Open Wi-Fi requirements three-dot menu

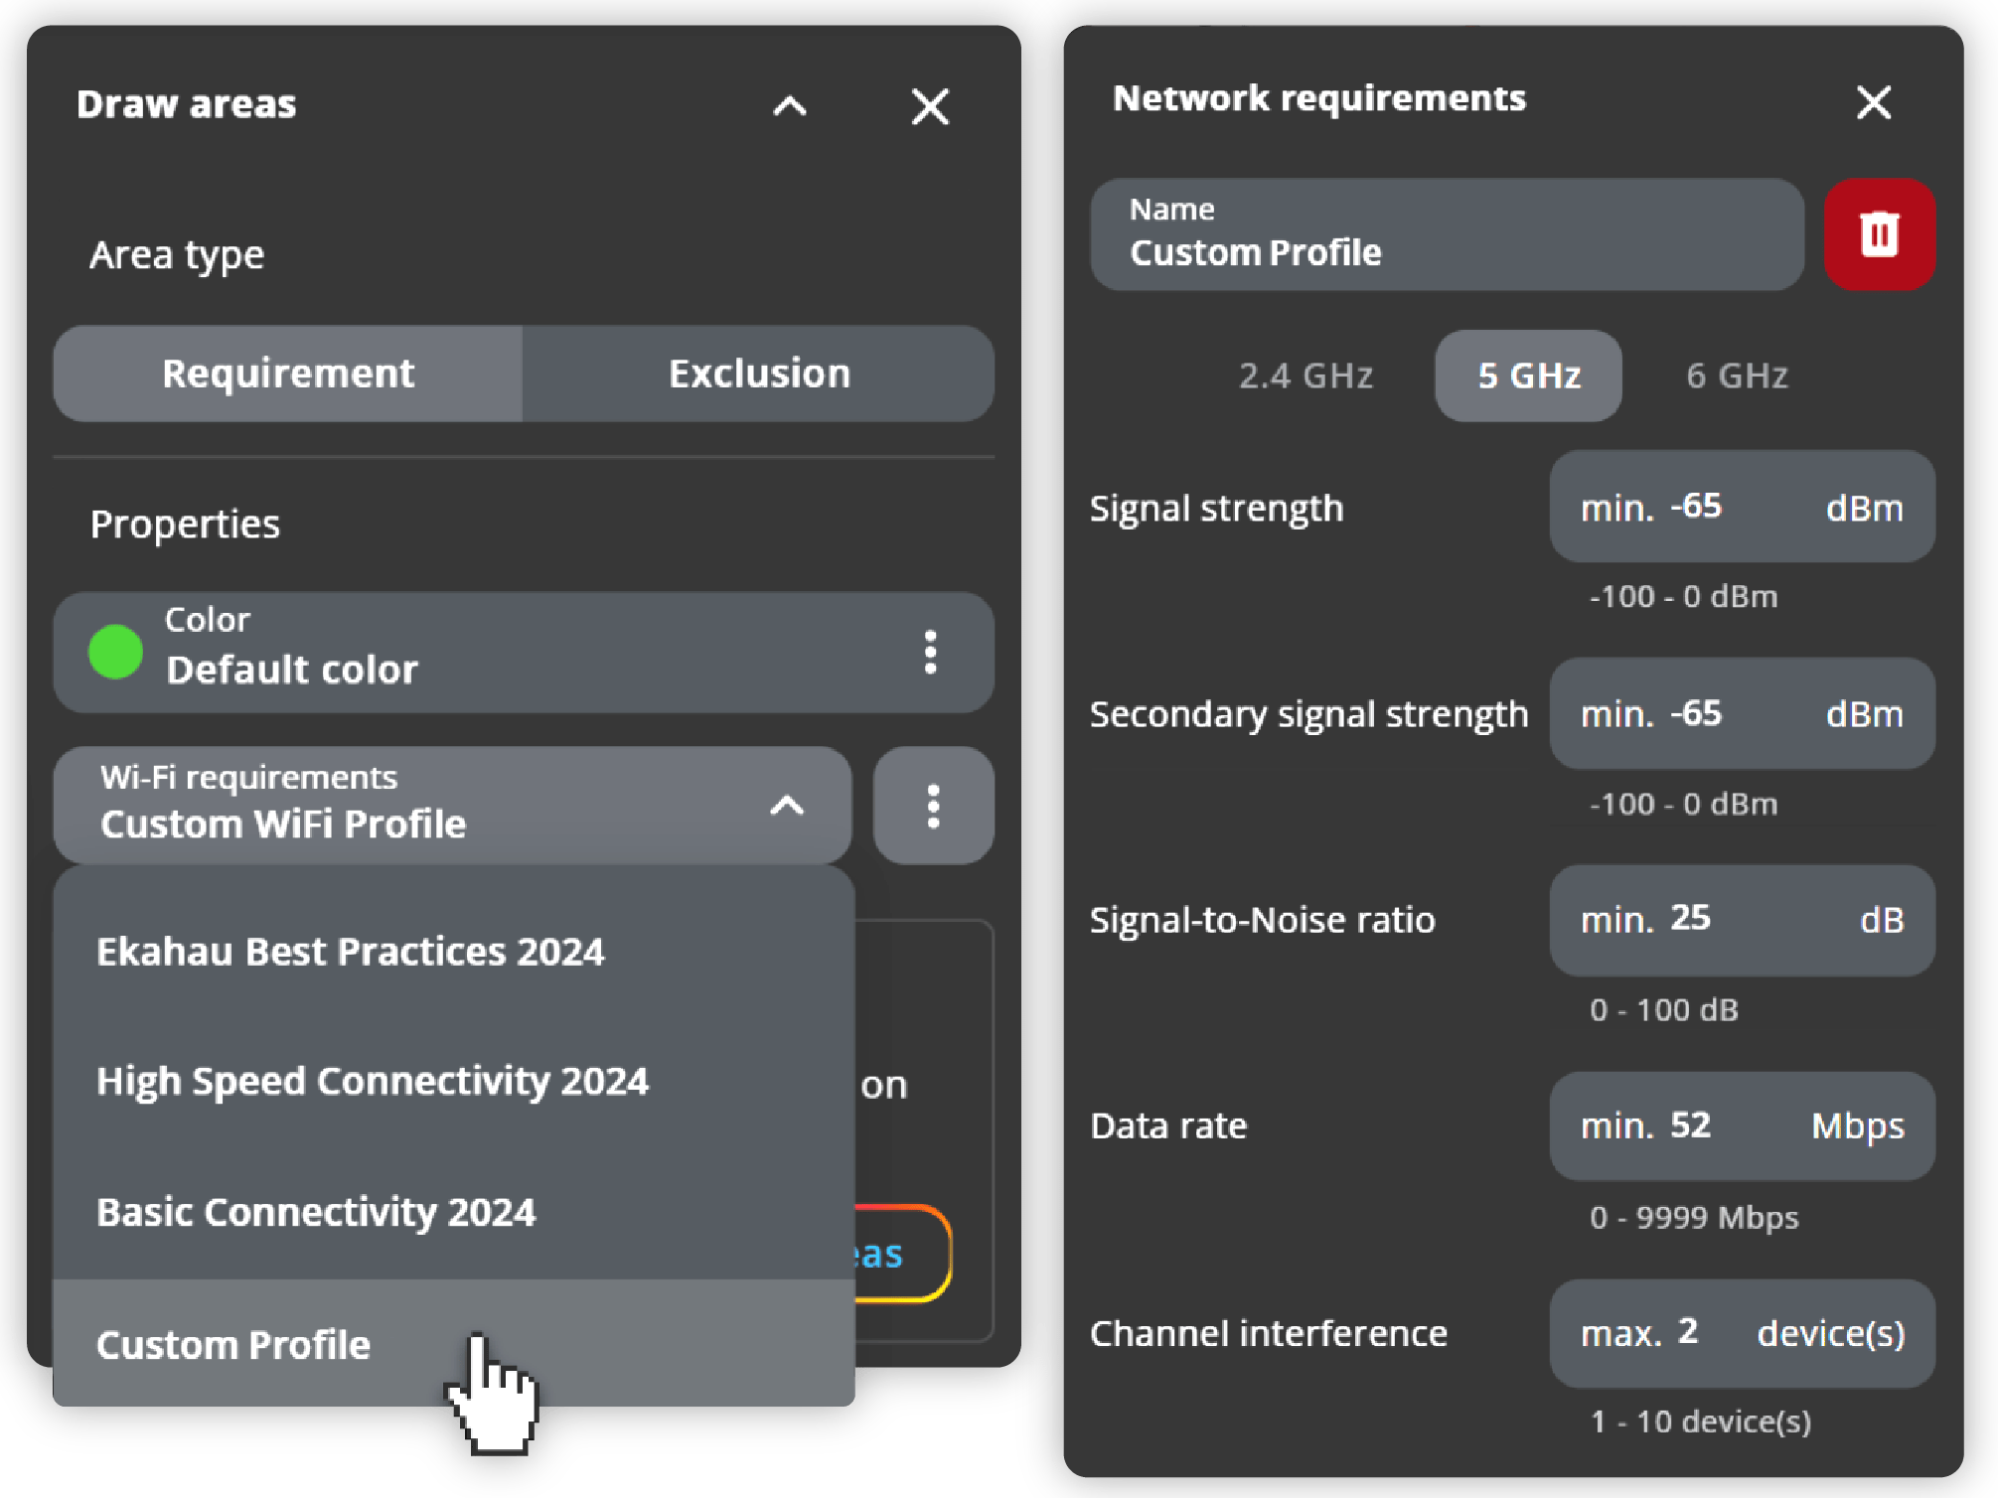(933, 806)
